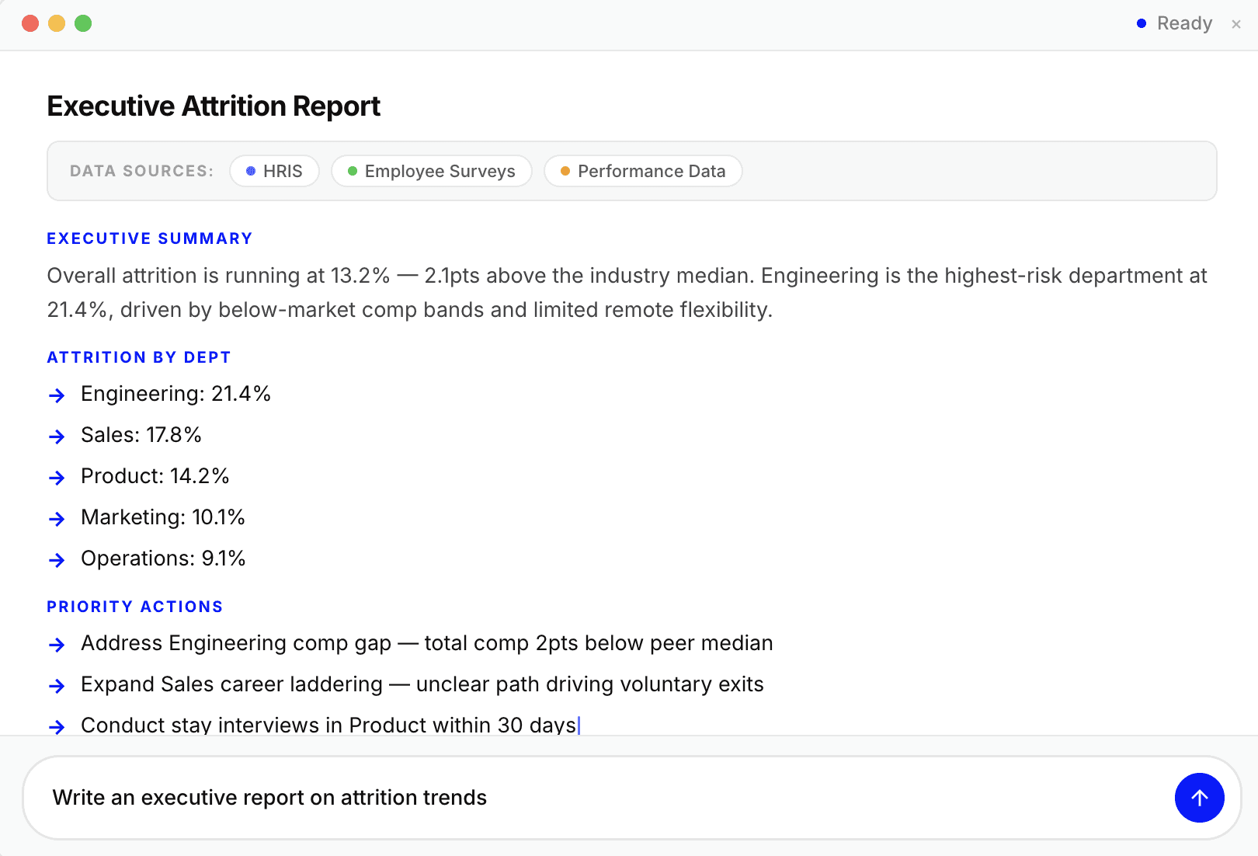Click the Executive Attrition Report heading
Image resolution: width=1258 pixels, height=856 pixels.
pos(214,106)
